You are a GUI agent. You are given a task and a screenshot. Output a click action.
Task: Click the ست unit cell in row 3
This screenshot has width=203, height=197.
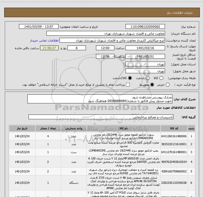[x=74, y=152]
